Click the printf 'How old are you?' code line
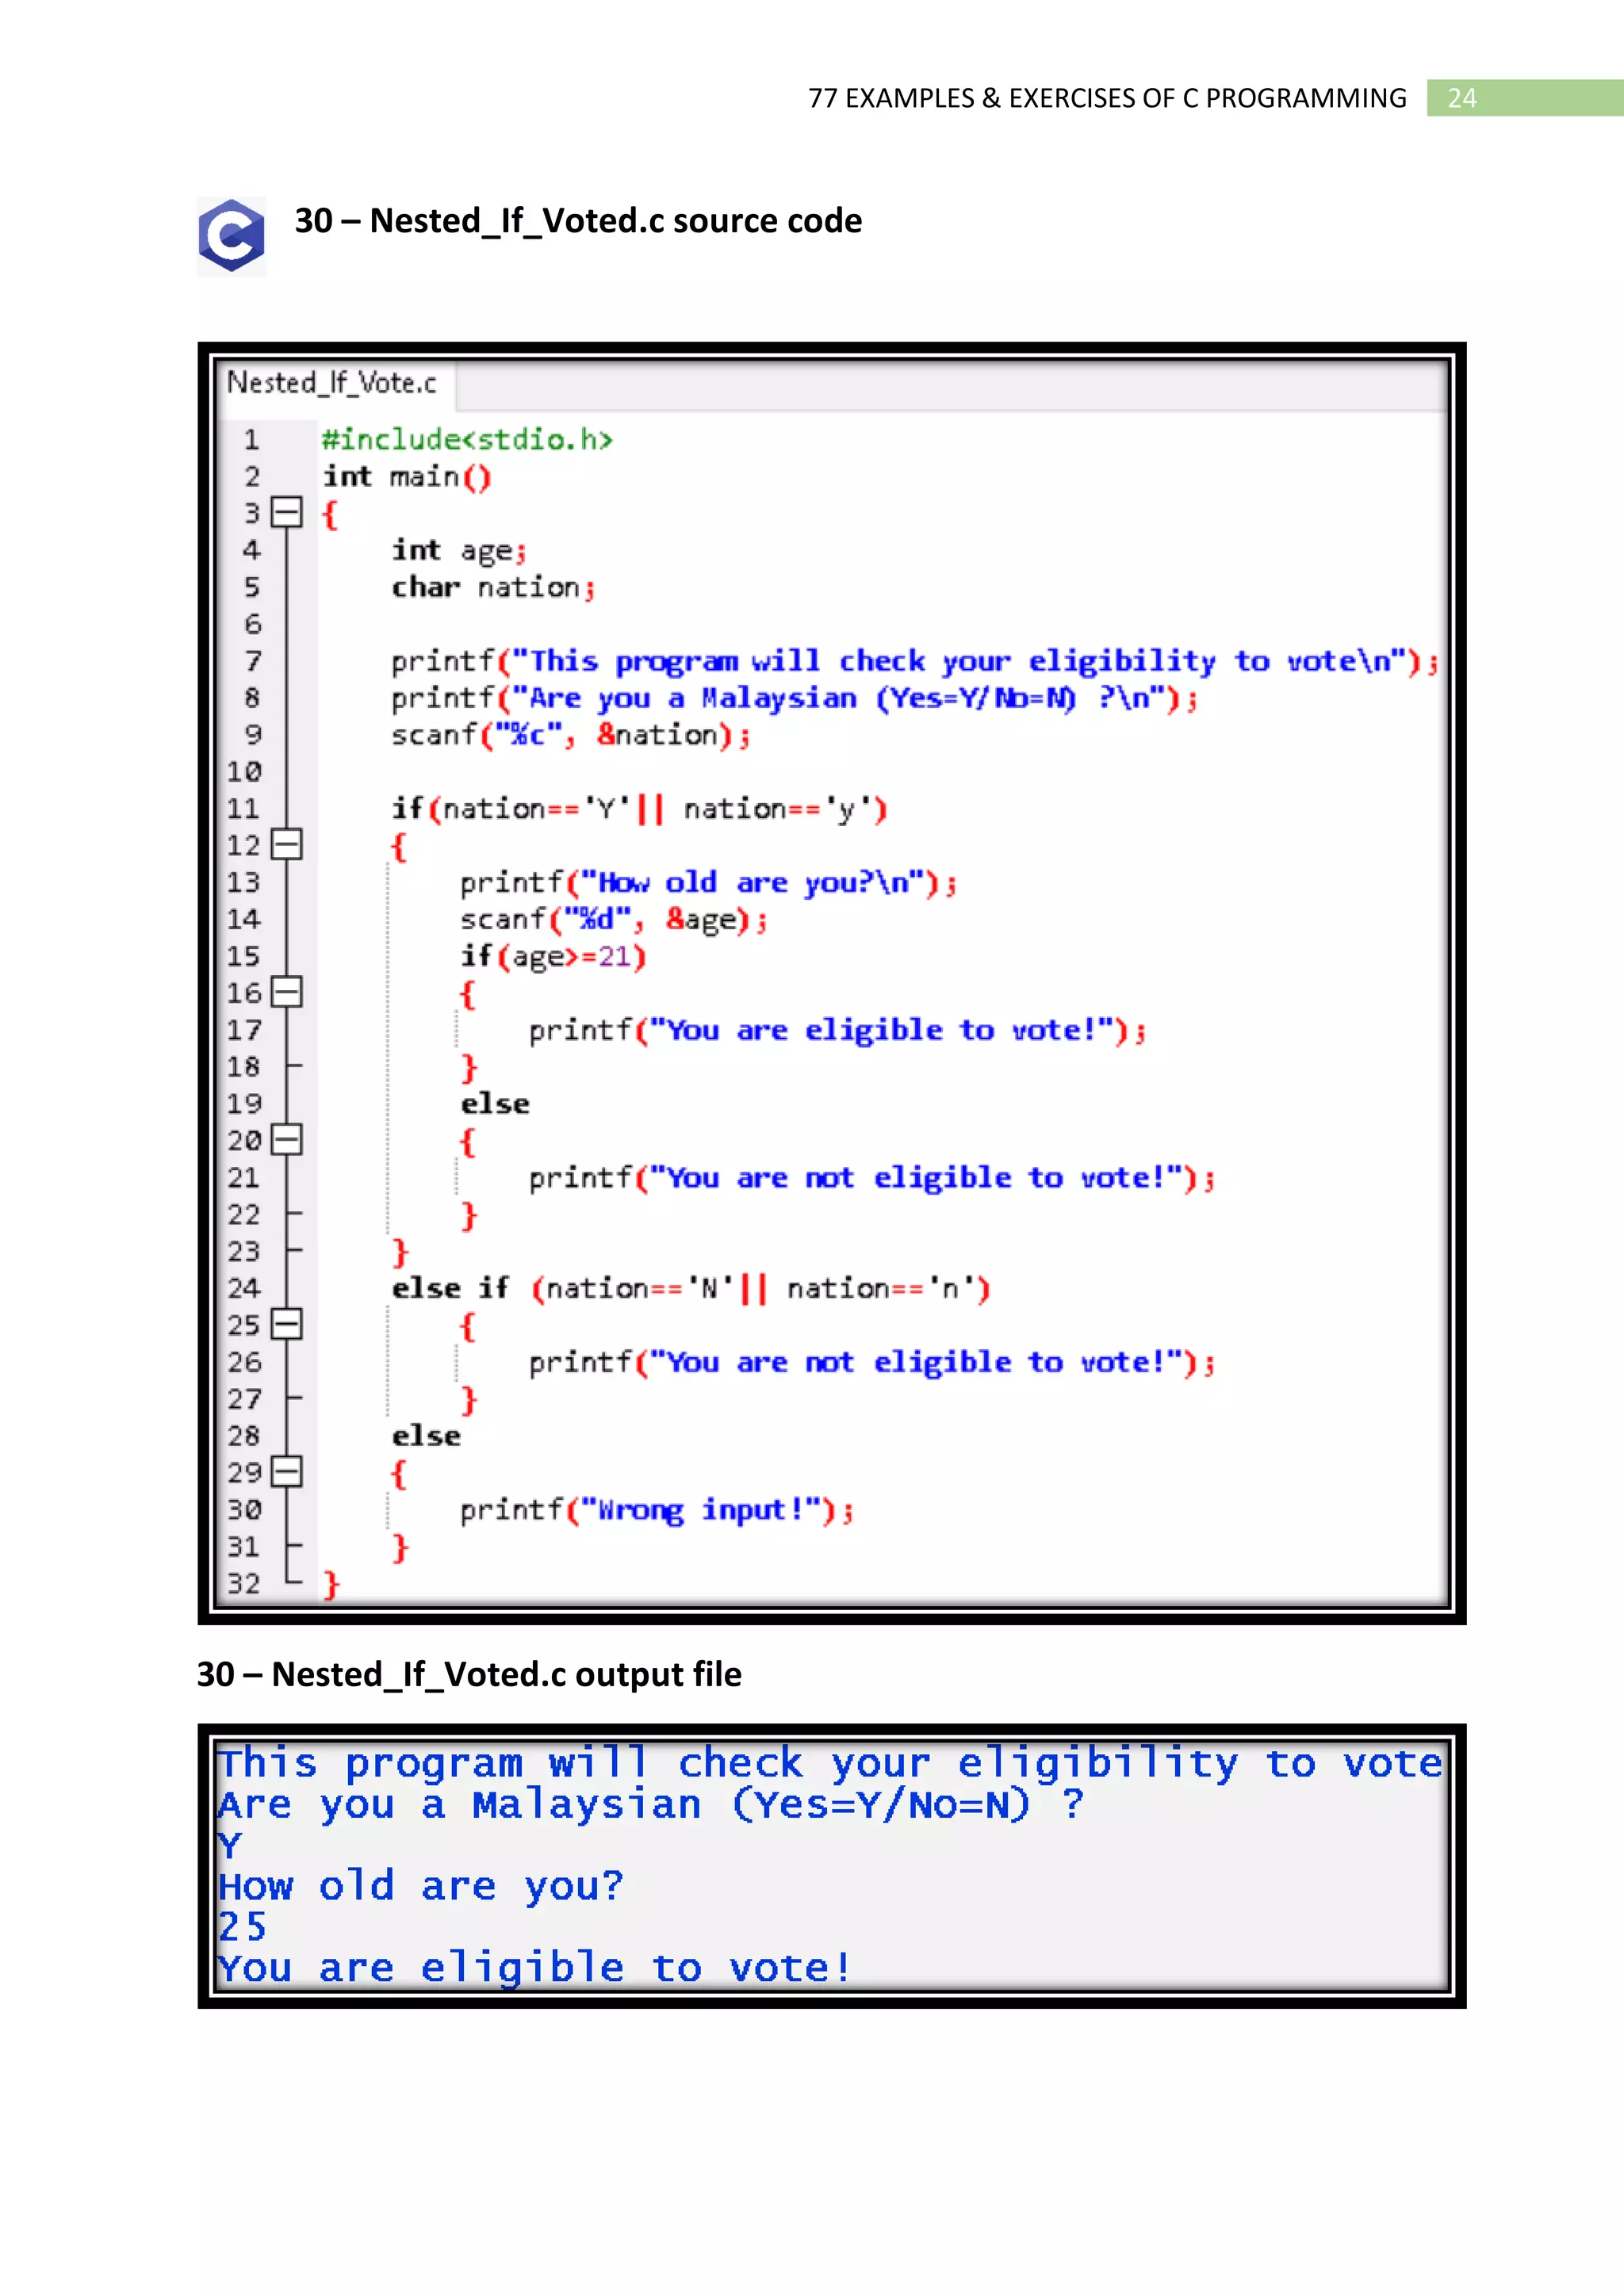1624x2295 pixels. pyautogui.click(x=708, y=882)
